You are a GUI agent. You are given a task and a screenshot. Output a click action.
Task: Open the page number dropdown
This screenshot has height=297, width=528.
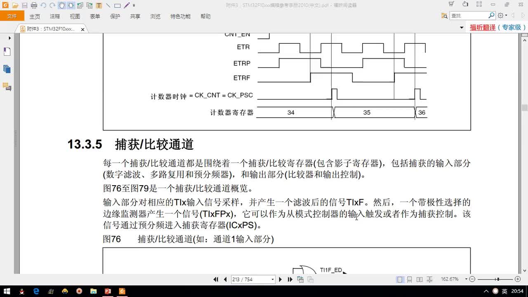coord(272,279)
